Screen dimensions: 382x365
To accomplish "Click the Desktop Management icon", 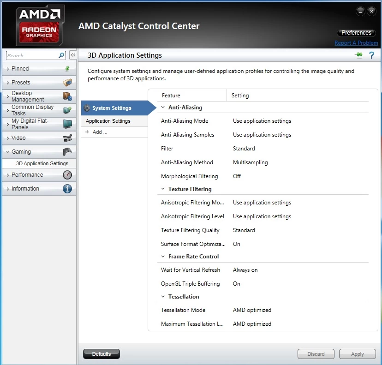I will (x=67, y=96).
